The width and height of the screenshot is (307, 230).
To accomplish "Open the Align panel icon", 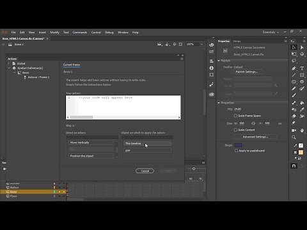I will tap(211, 61).
